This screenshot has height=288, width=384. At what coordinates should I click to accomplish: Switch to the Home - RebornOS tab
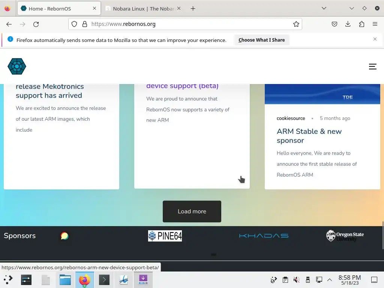coord(59,9)
